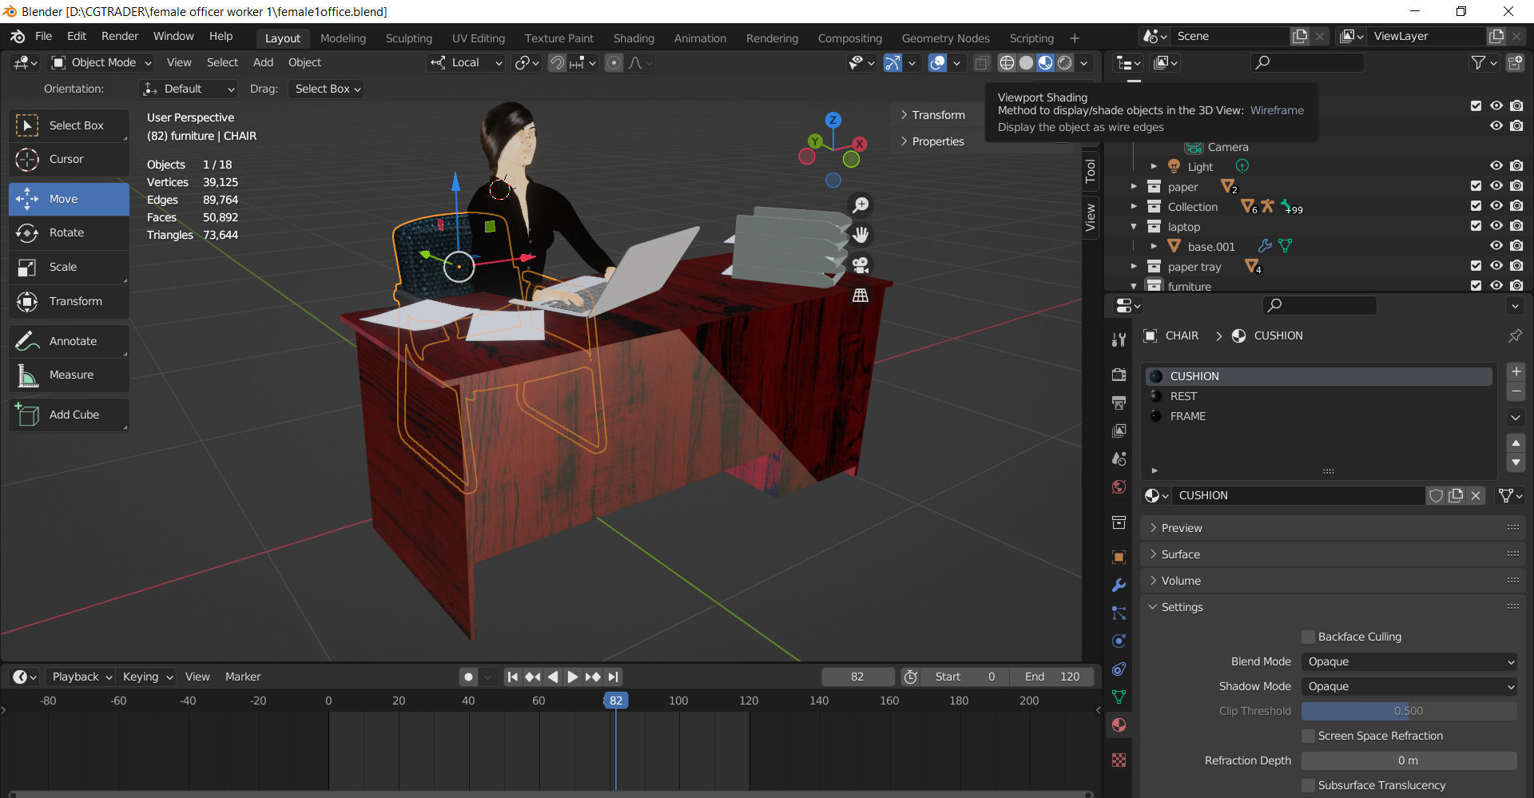1534x798 pixels.
Task: Collapse the laptop collection tree
Action: [1134, 226]
